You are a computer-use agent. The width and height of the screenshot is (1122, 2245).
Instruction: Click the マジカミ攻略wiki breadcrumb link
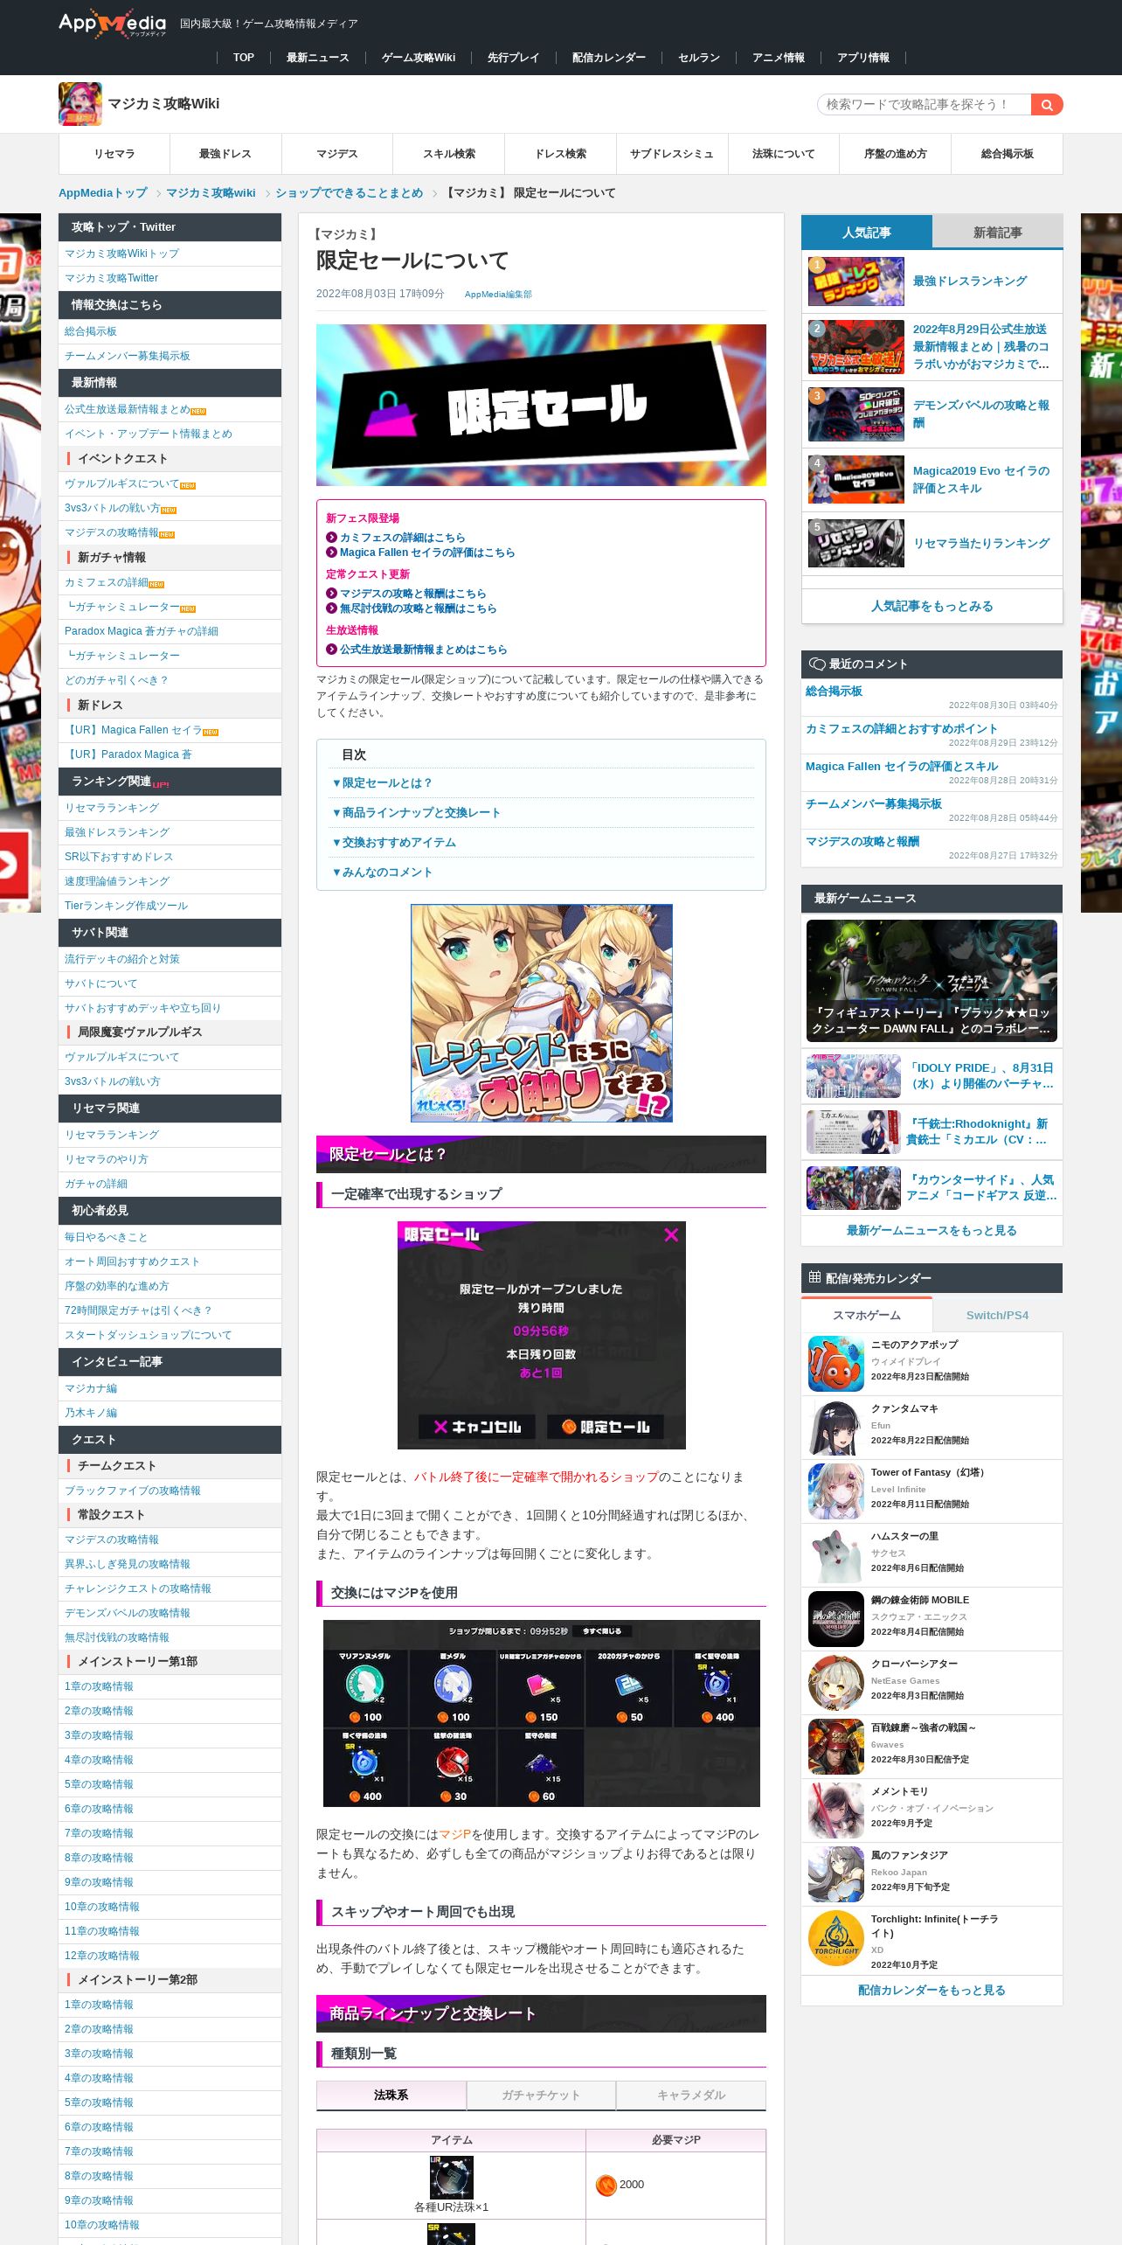click(x=211, y=193)
